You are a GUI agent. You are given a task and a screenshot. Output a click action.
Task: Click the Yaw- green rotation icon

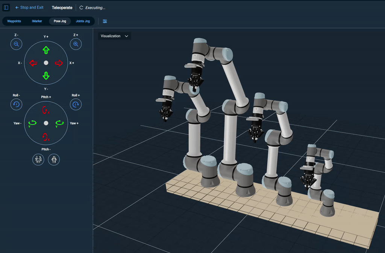(x=32, y=123)
